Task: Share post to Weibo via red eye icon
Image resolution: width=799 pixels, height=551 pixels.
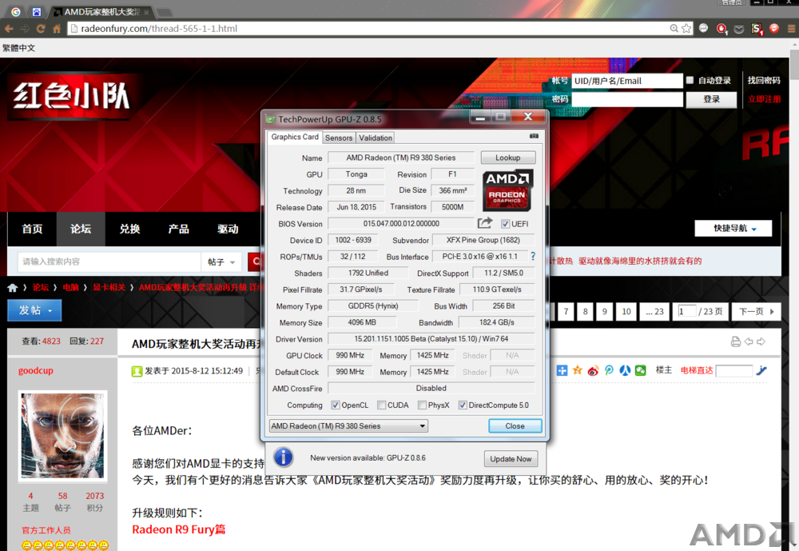Action: click(593, 370)
